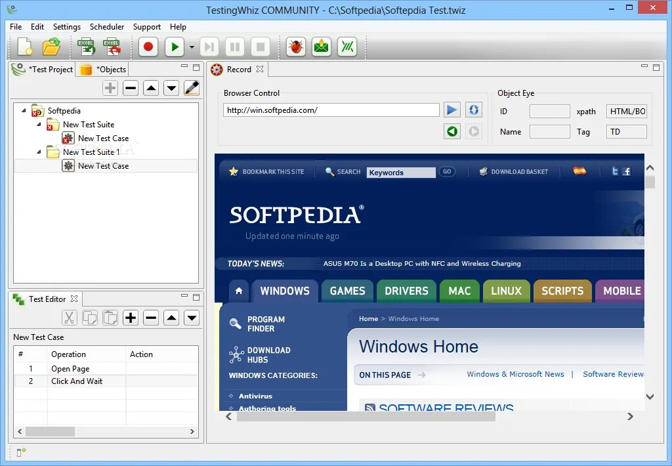Click the Copy icon in Test Editor
This screenshot has height=466, width=672.
click(x=89, y=318)
